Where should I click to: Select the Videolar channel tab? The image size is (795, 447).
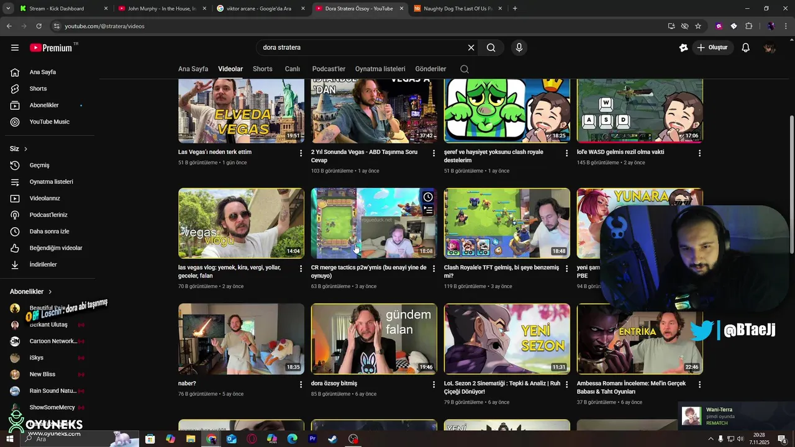[x=230, y=69]
